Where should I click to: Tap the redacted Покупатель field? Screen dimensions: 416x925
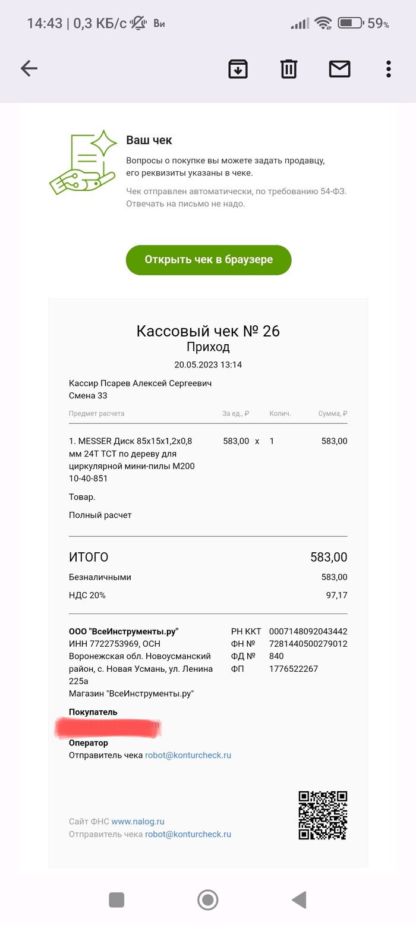108,728
